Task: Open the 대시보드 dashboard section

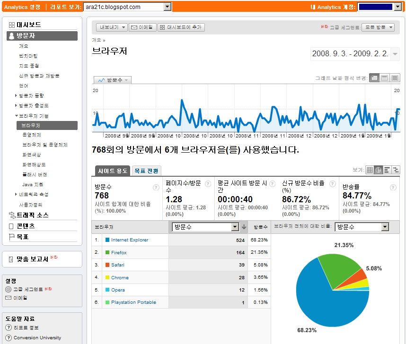Action: tap(28, 25)
